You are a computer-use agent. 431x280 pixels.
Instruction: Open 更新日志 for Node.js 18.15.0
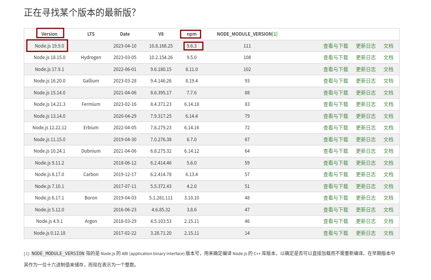coord(365,58)
